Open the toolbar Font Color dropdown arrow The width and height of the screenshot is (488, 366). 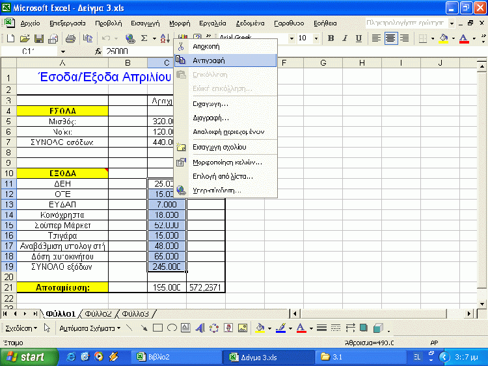(474, 38)
